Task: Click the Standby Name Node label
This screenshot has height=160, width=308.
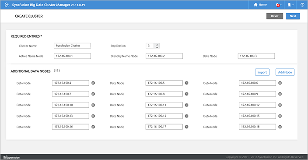Action: click(124, 56)
